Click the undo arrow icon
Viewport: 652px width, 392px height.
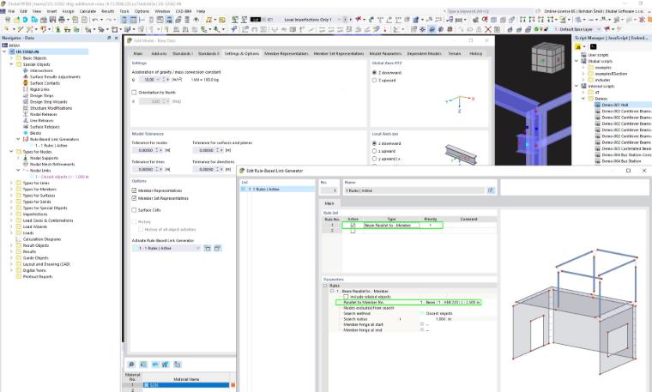(x=95, y=20)
